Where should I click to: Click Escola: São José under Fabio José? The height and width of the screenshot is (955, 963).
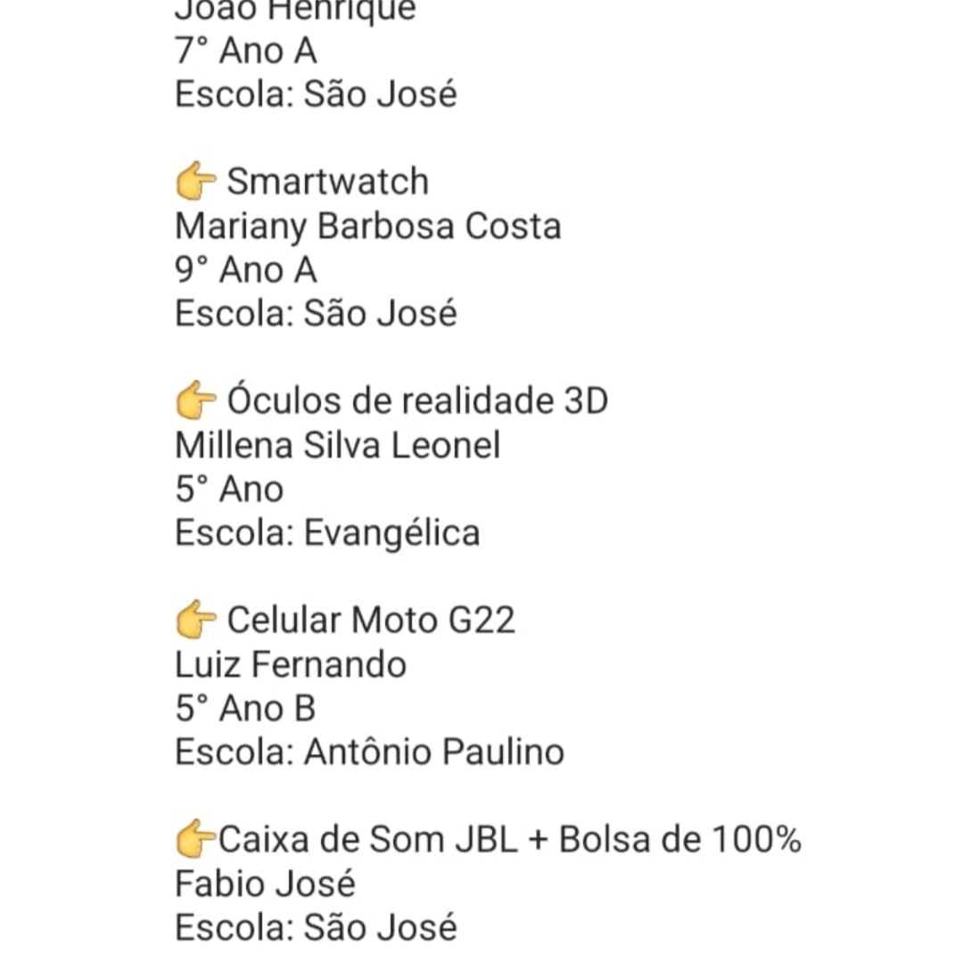[x=317, y=927]
